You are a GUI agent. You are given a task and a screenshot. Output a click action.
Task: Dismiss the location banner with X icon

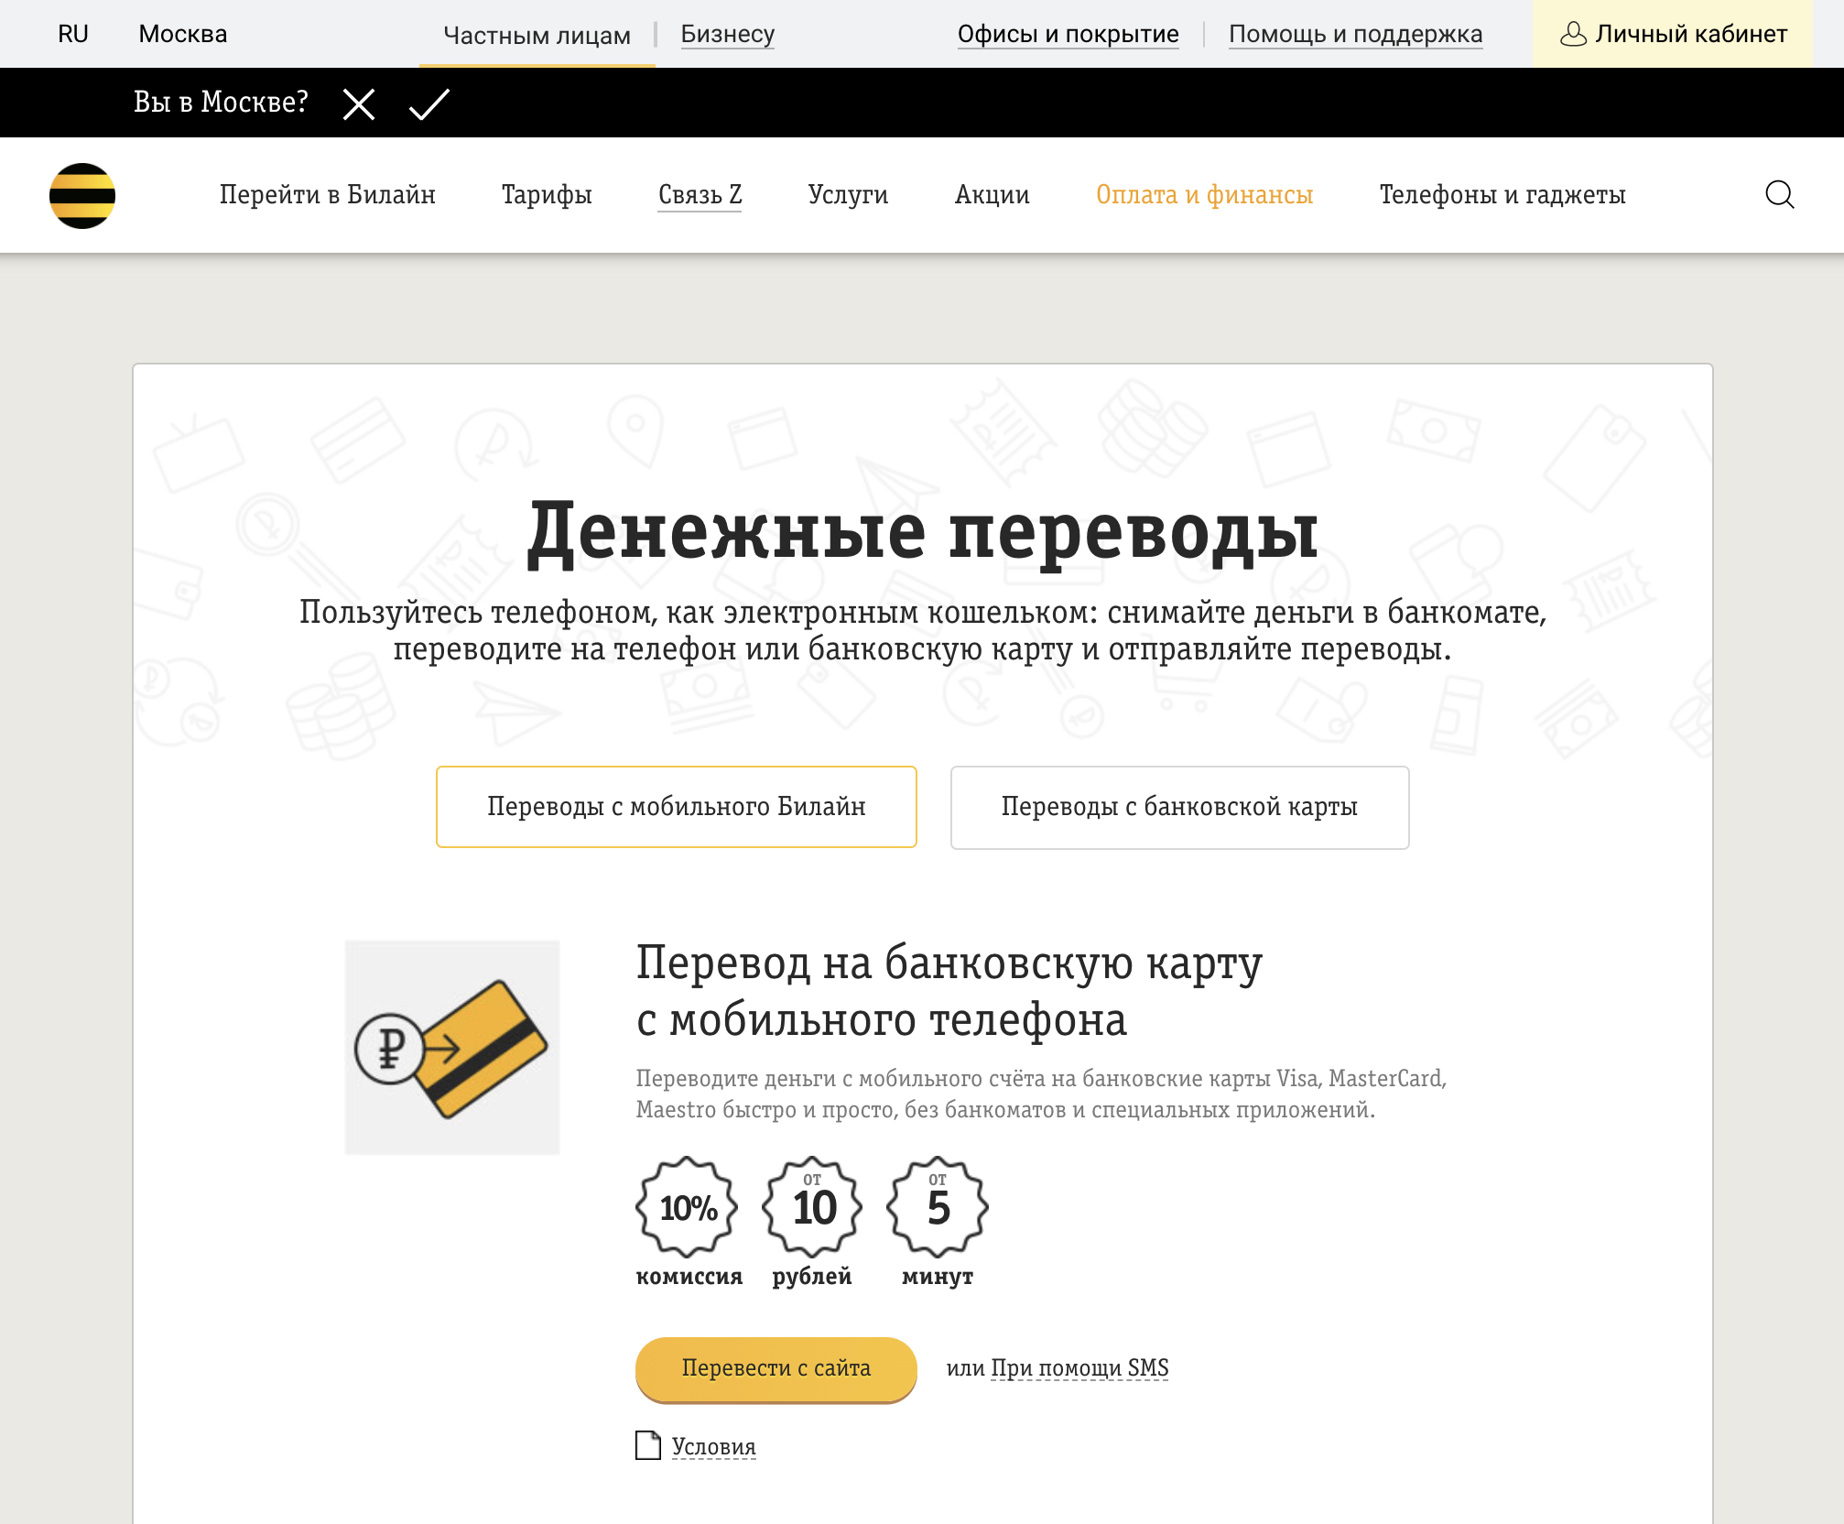[x=359, y=103]
